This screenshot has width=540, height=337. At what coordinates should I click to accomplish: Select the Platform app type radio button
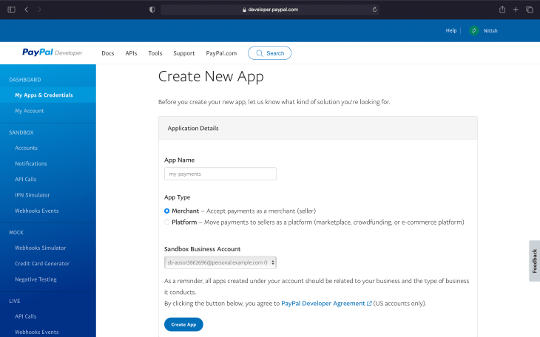[166, 222]
